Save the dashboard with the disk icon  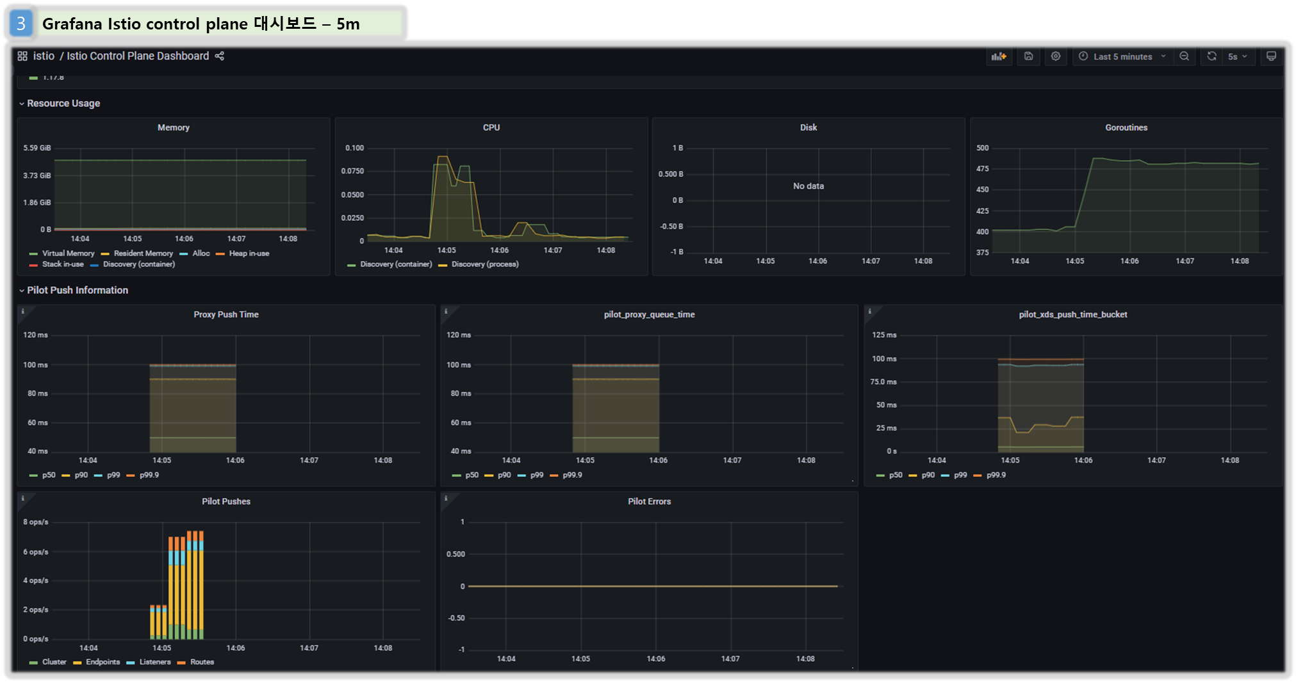1028,56
